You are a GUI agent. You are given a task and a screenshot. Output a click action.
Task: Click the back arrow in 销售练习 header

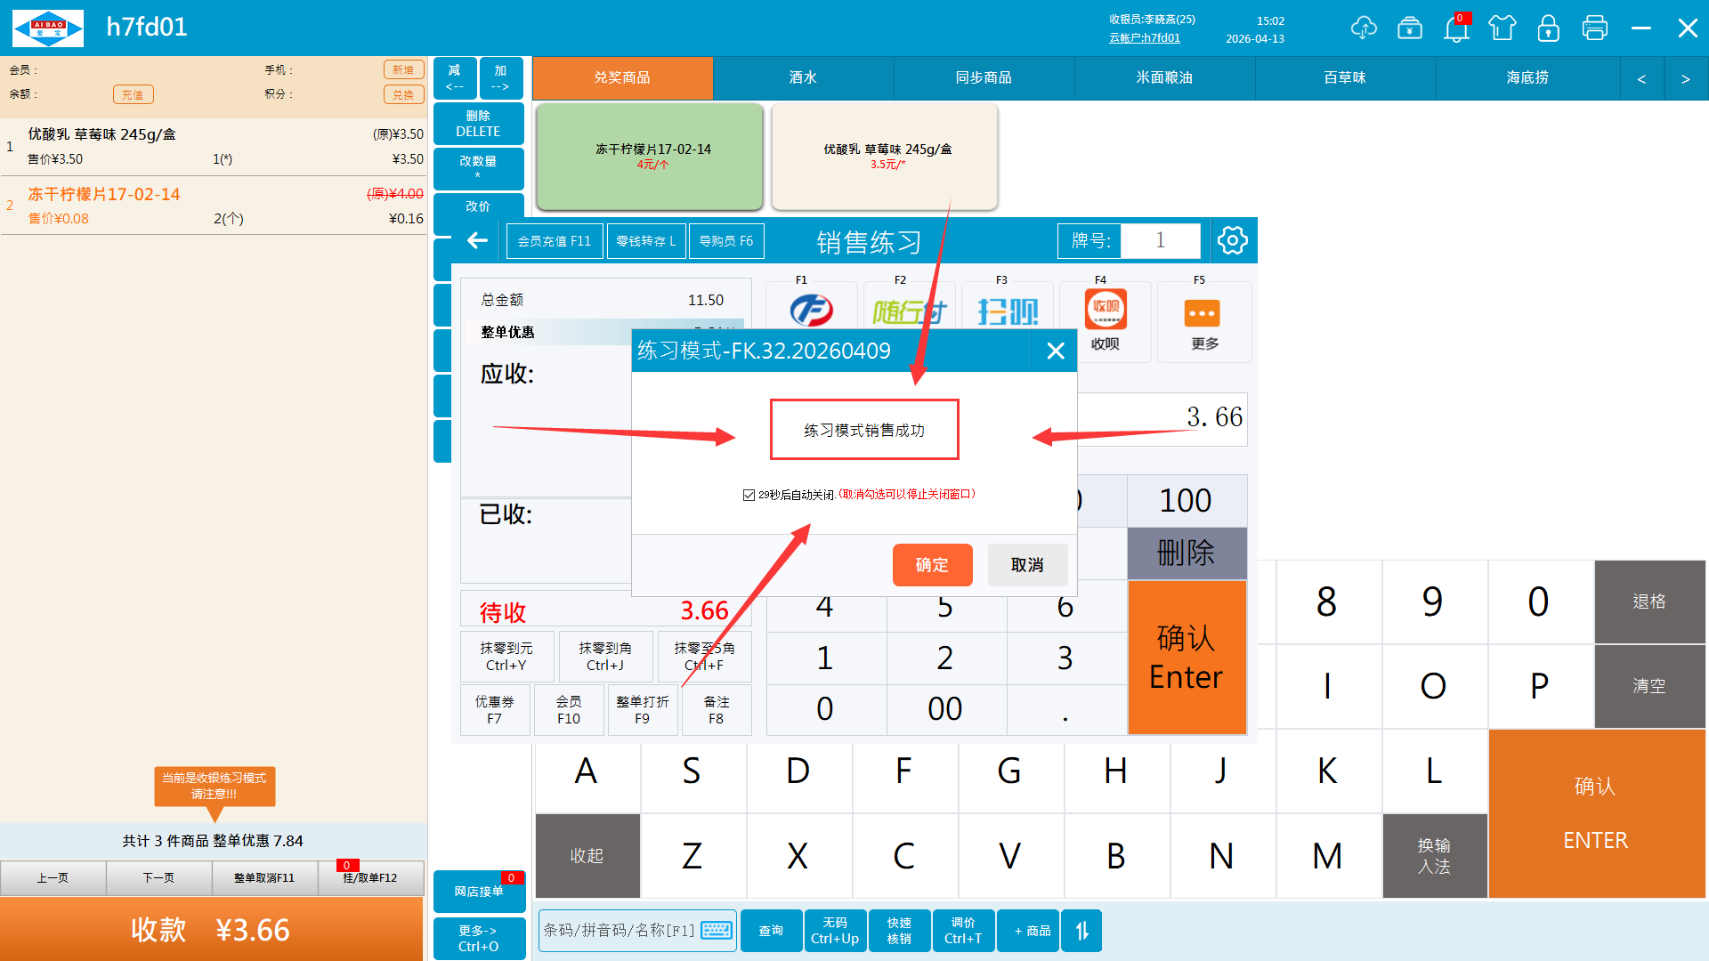[x=478, y=240]
